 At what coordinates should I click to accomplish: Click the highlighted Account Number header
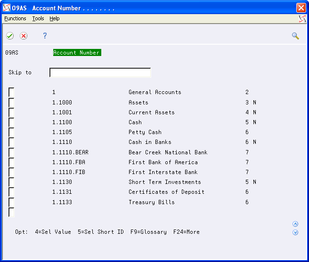click(77, 53)
